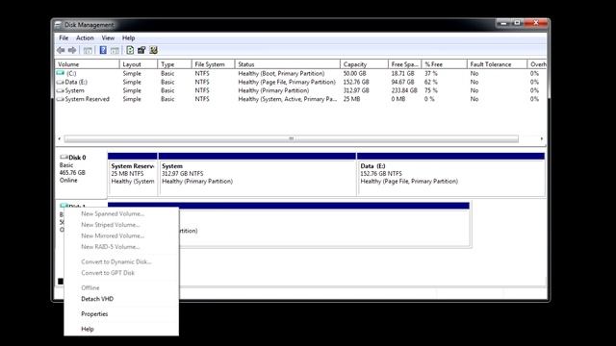The height and width of the screenshot is (346, 616).
Task: Click the 25 MB capacity cell
Action: click(x=351, y=99)
